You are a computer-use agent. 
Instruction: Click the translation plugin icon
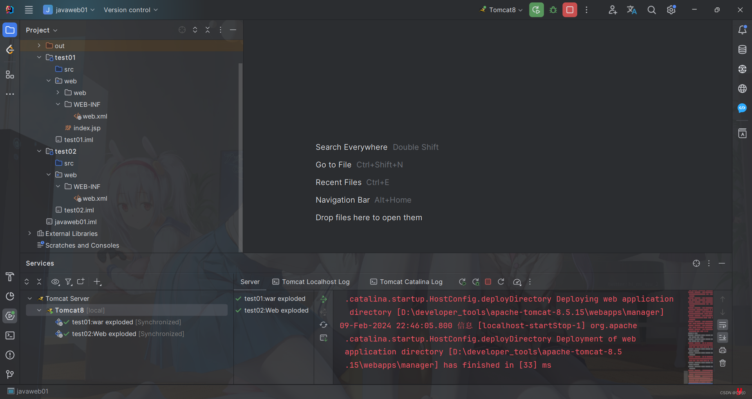(x=631, y=10)
